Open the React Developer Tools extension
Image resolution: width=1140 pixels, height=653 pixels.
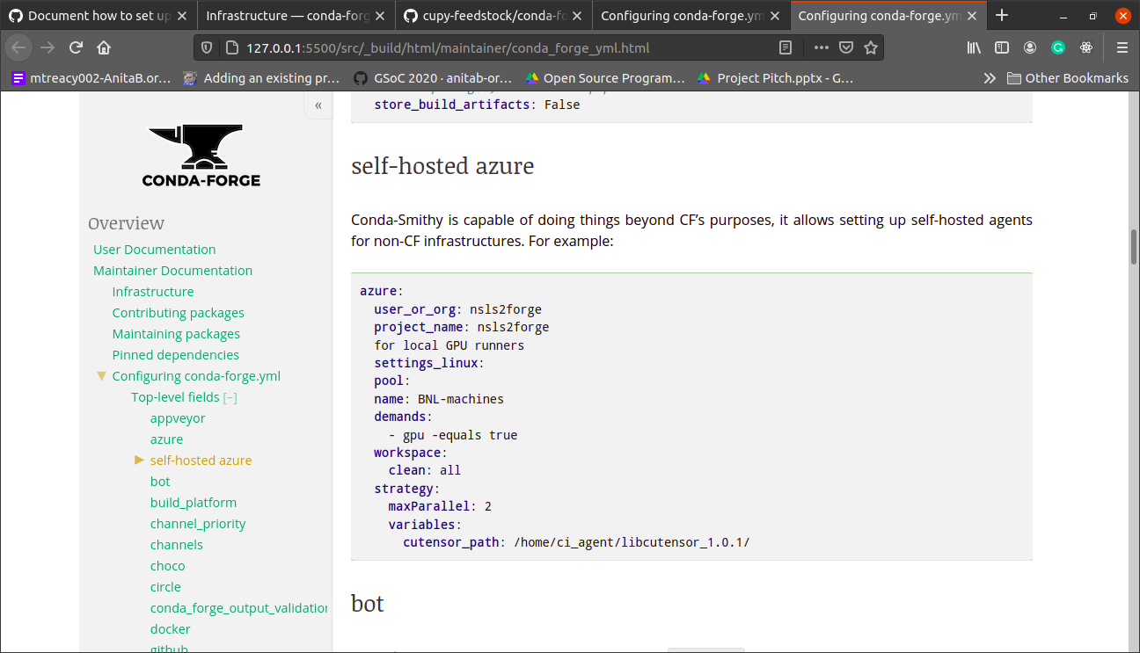coord(1086,47)
